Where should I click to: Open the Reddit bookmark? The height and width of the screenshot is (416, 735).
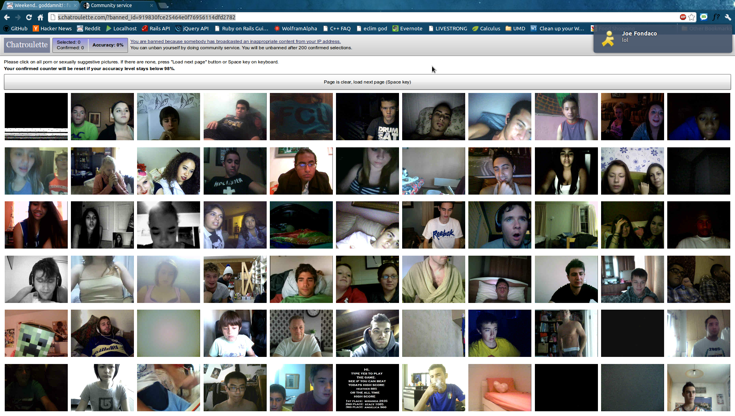[89, 28]
